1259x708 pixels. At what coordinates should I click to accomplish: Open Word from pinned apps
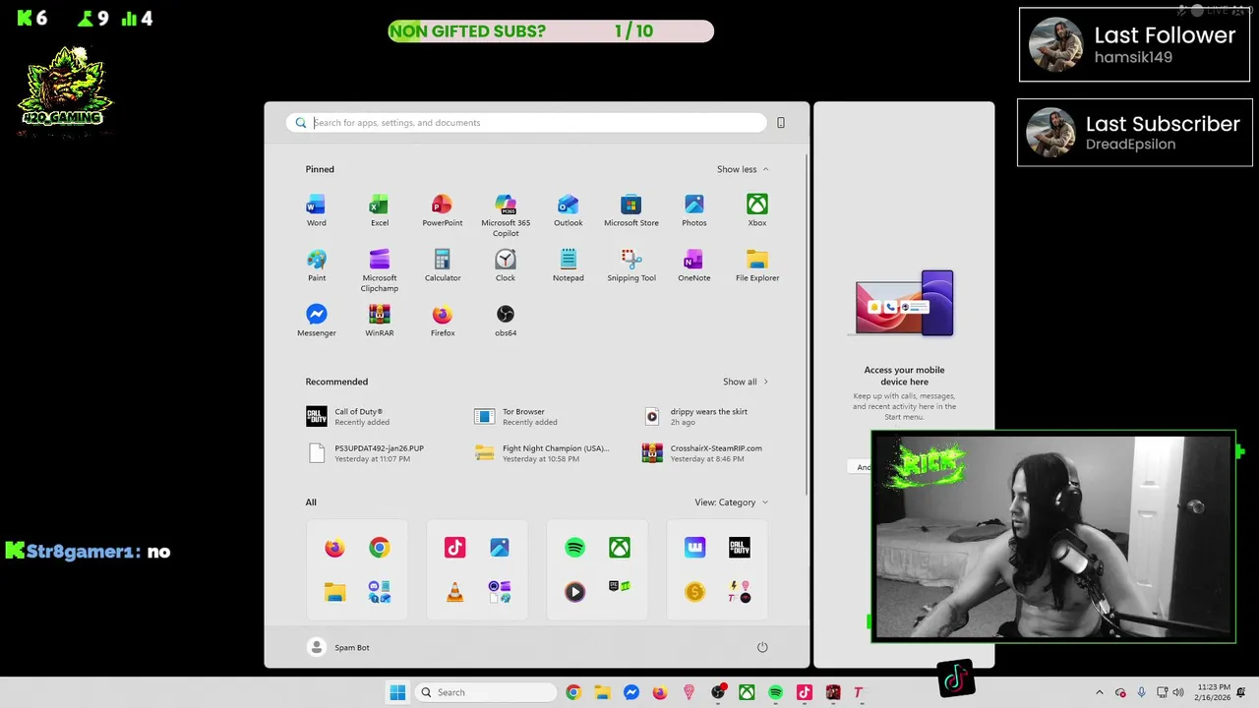(316, 210)
